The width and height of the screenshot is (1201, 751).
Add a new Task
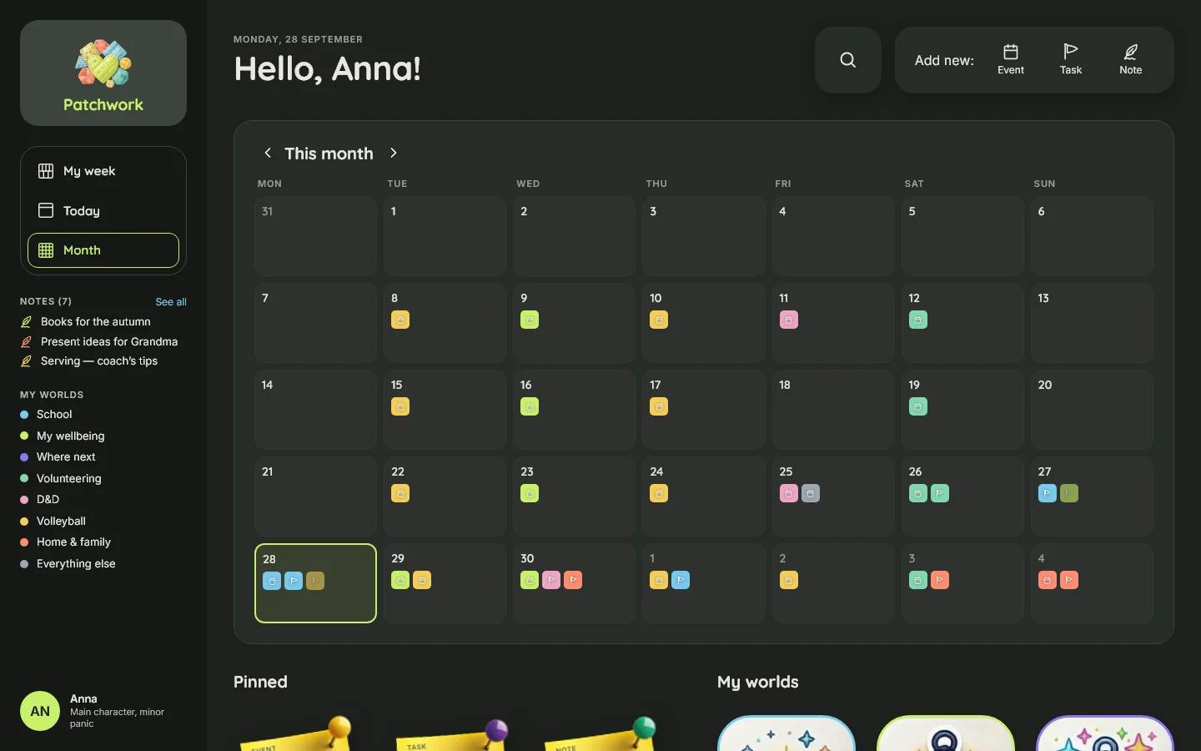1071,60
